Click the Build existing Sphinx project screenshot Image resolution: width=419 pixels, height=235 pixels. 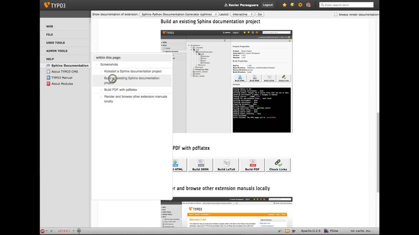[x=227, y=82]
